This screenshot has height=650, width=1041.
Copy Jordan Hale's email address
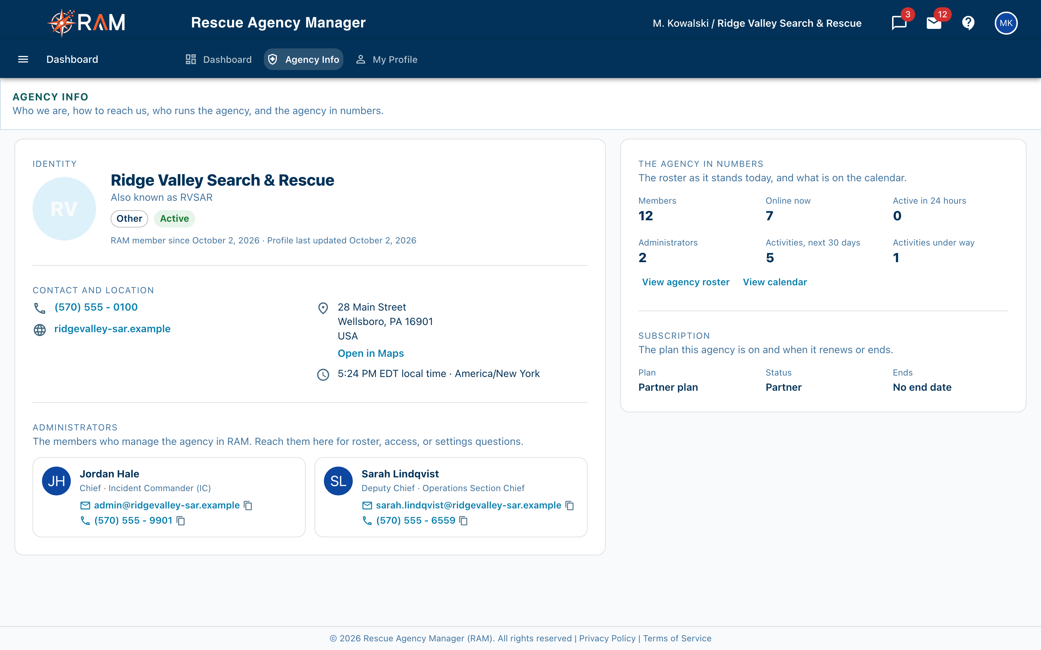[x=248, y=506]
